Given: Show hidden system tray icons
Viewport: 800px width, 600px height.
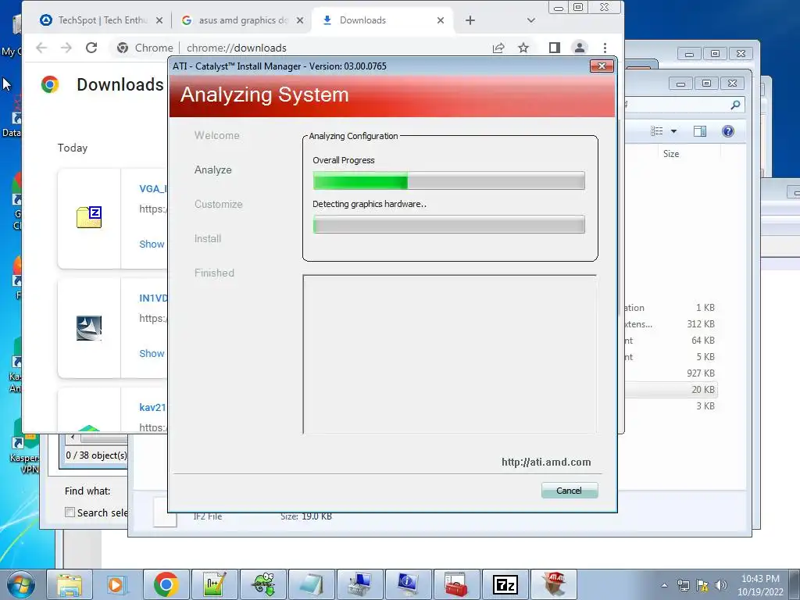Looking at the screenshot, I should click(664, 585).
